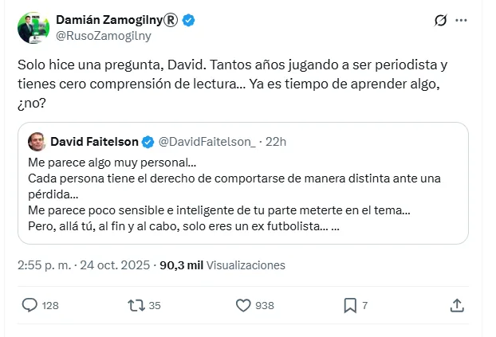Click the David Faitelson name in quote
Screen dimensions: 496x337
point(94,142)
